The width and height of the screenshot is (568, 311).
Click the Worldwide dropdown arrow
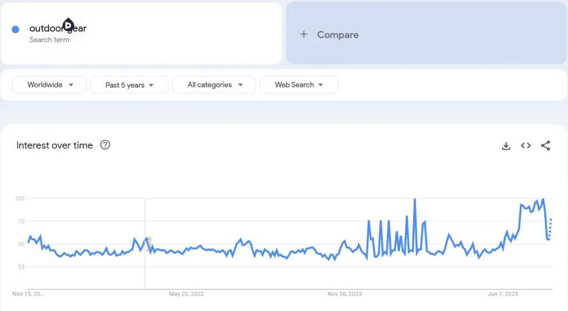tap(71, 85)
